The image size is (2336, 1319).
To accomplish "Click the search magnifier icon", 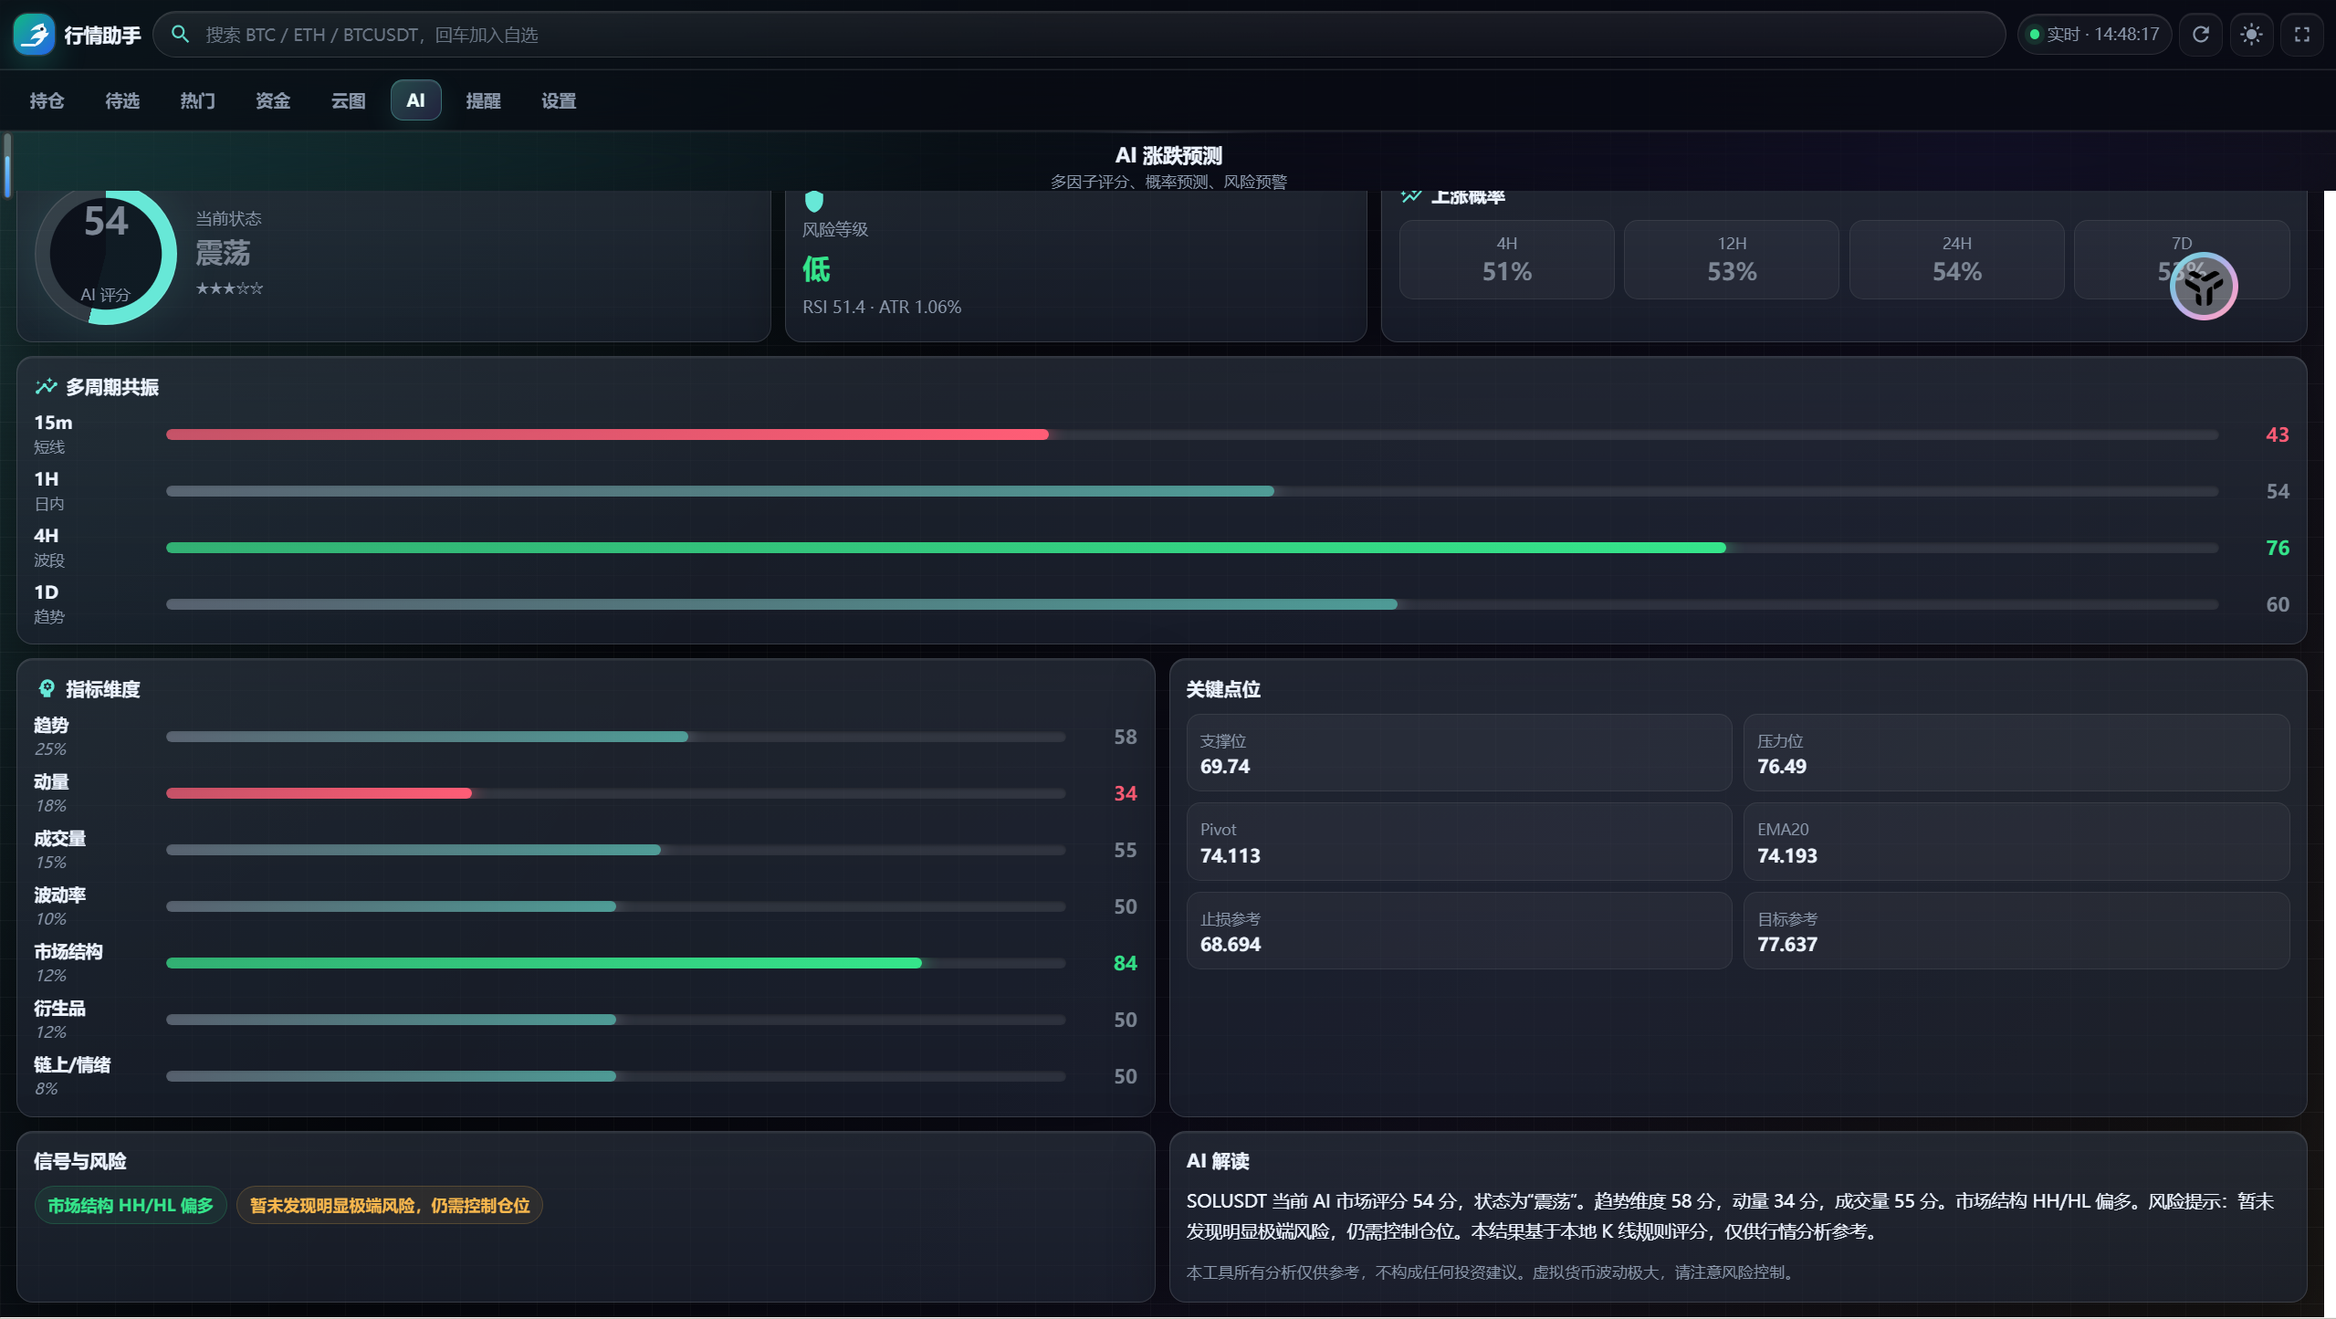I will tap(180, 35).
